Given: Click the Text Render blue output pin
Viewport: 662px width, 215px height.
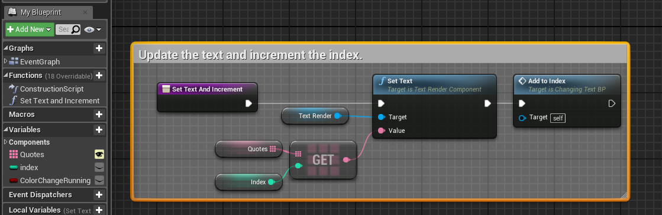Looking at the screenshot, I should pos(337,116).
